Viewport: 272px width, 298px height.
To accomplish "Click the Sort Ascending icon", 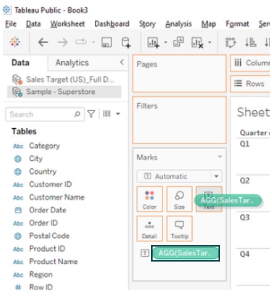I will pyautogui.click(x=251, y=42).
